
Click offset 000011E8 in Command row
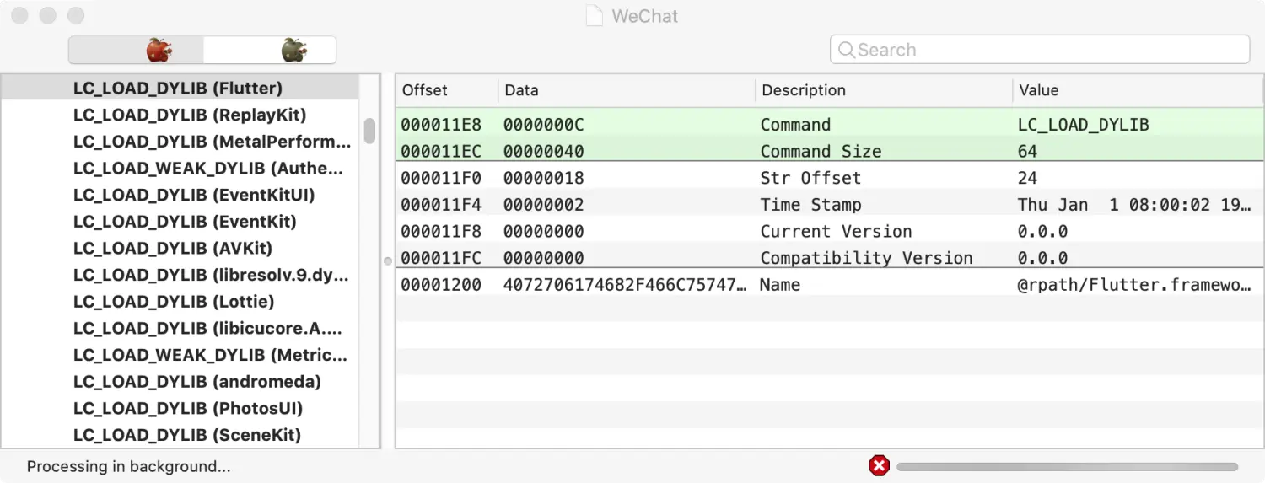(x=441, y=125)
